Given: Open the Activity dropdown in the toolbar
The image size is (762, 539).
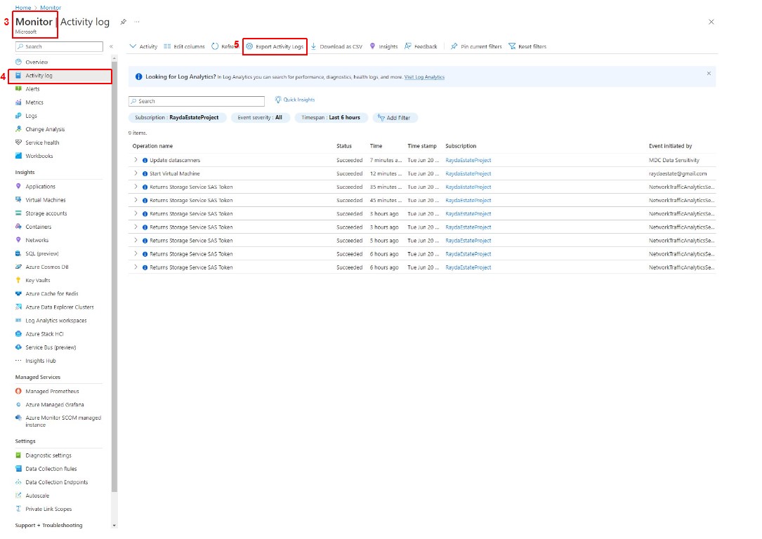Looking at the screenshot, I should coord(143,46).
